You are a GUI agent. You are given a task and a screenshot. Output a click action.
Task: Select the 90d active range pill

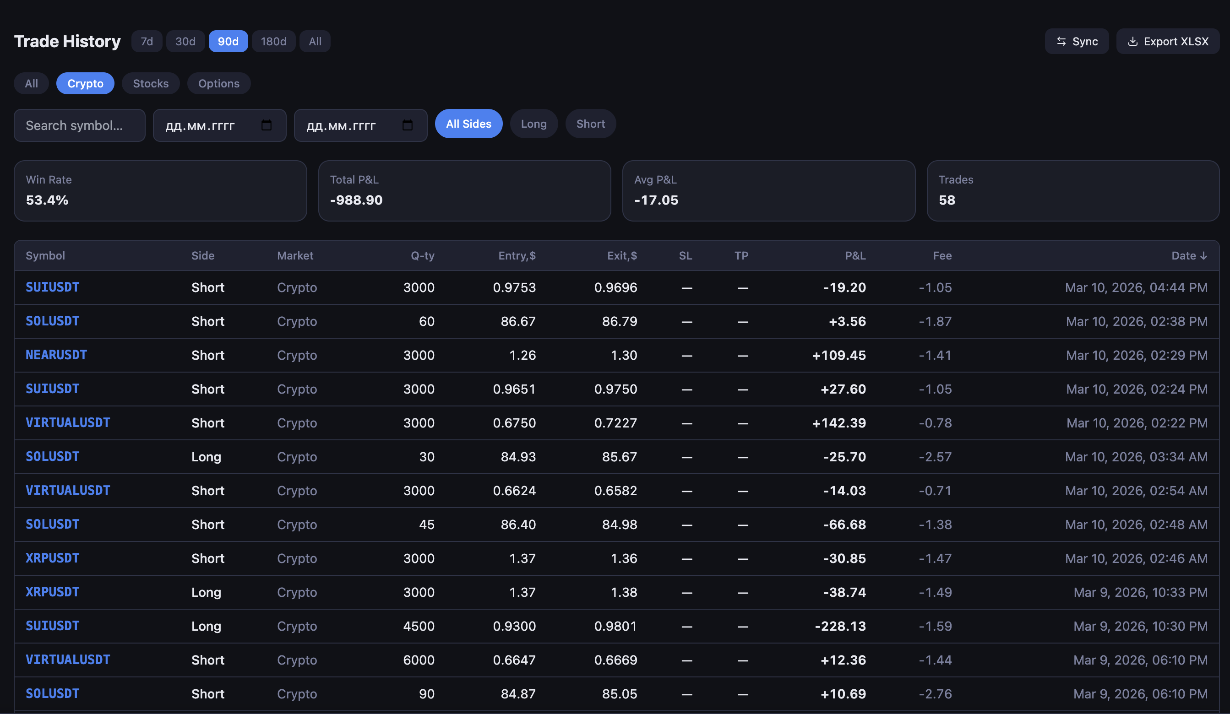[228, 42]
